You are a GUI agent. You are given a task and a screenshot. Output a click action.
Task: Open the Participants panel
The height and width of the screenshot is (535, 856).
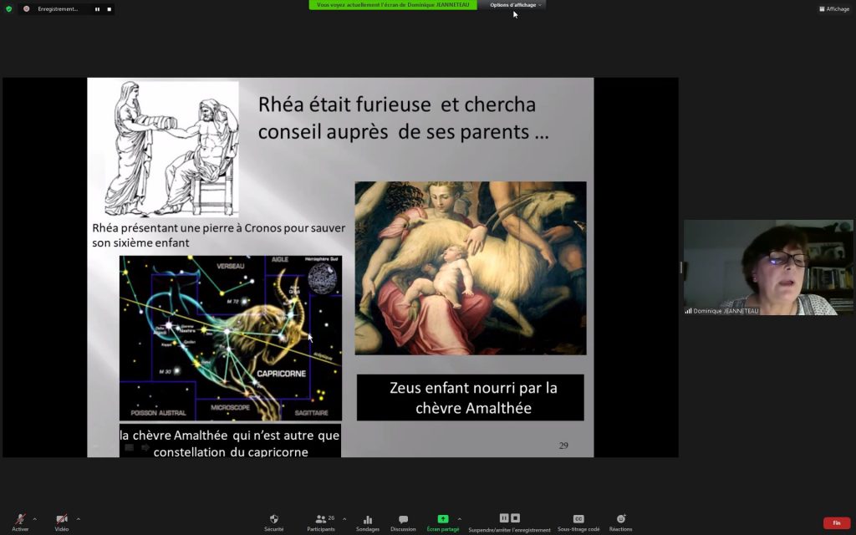click(x=321, y=522)
